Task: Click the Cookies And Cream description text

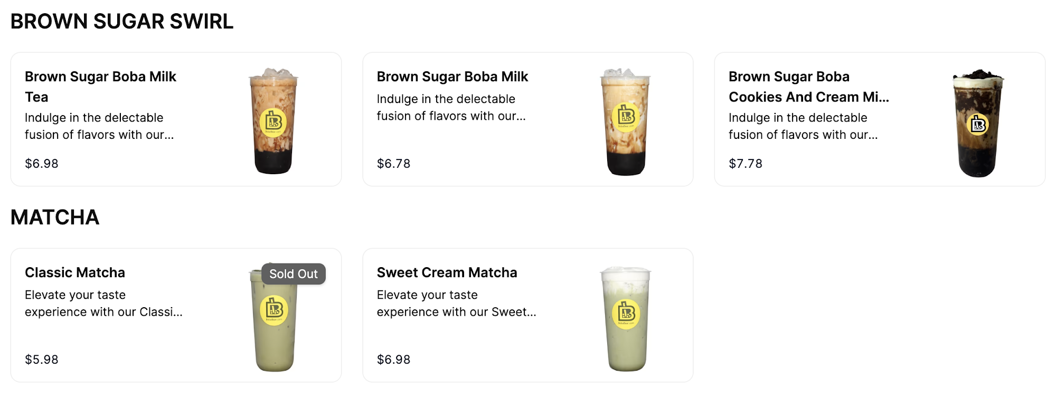Action: coord(803,126)
